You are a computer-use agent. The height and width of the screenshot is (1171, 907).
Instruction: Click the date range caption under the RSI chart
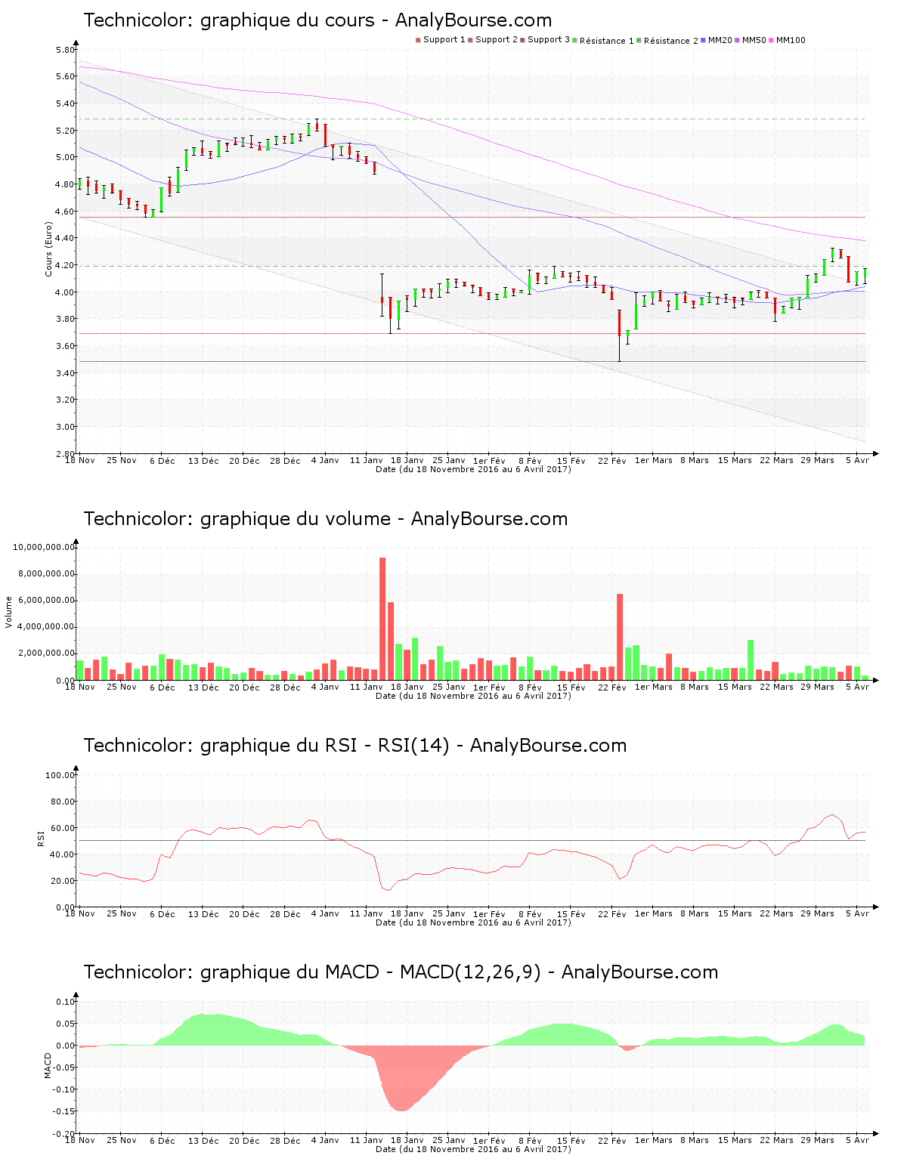coord(473,922)
